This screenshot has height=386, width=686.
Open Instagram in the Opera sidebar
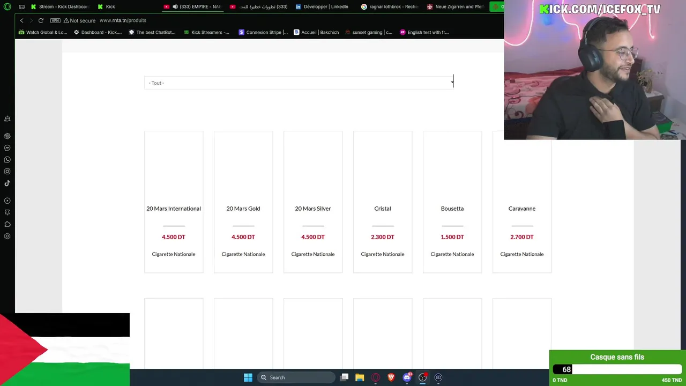[8, 172]
